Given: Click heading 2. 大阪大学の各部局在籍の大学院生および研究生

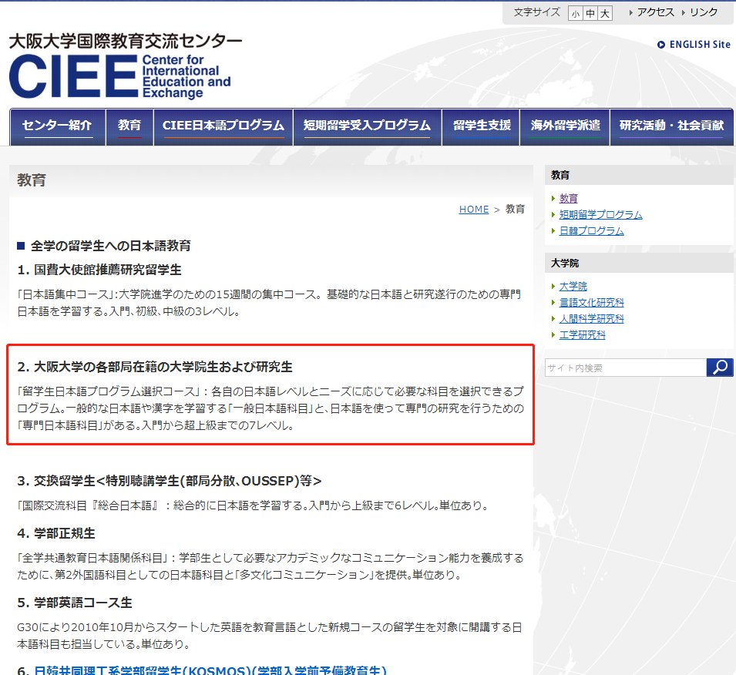Looking at the screenshot, I should [x=155, y=367].
